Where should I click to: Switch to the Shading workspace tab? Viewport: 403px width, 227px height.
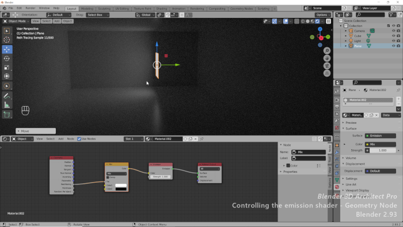tap(162, 9)
